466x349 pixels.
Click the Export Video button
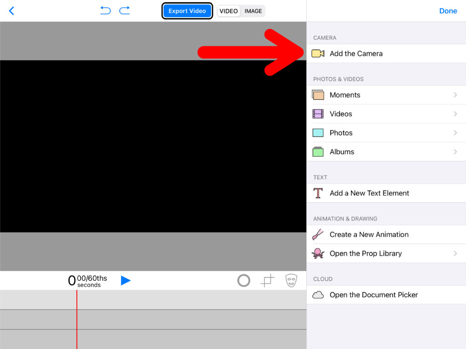click(187, 11)
